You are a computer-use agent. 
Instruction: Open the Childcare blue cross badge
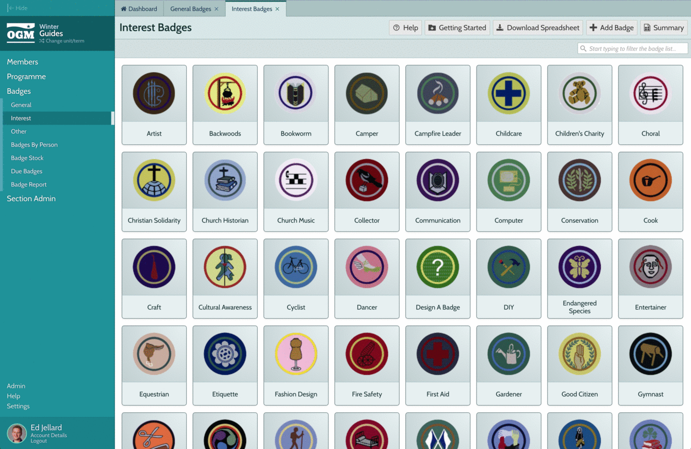coord(508,93)
